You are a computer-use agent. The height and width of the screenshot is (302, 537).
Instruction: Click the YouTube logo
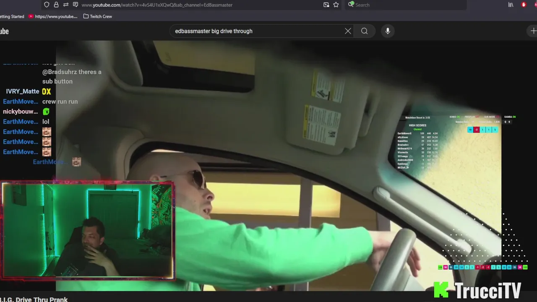pos(4,31)
